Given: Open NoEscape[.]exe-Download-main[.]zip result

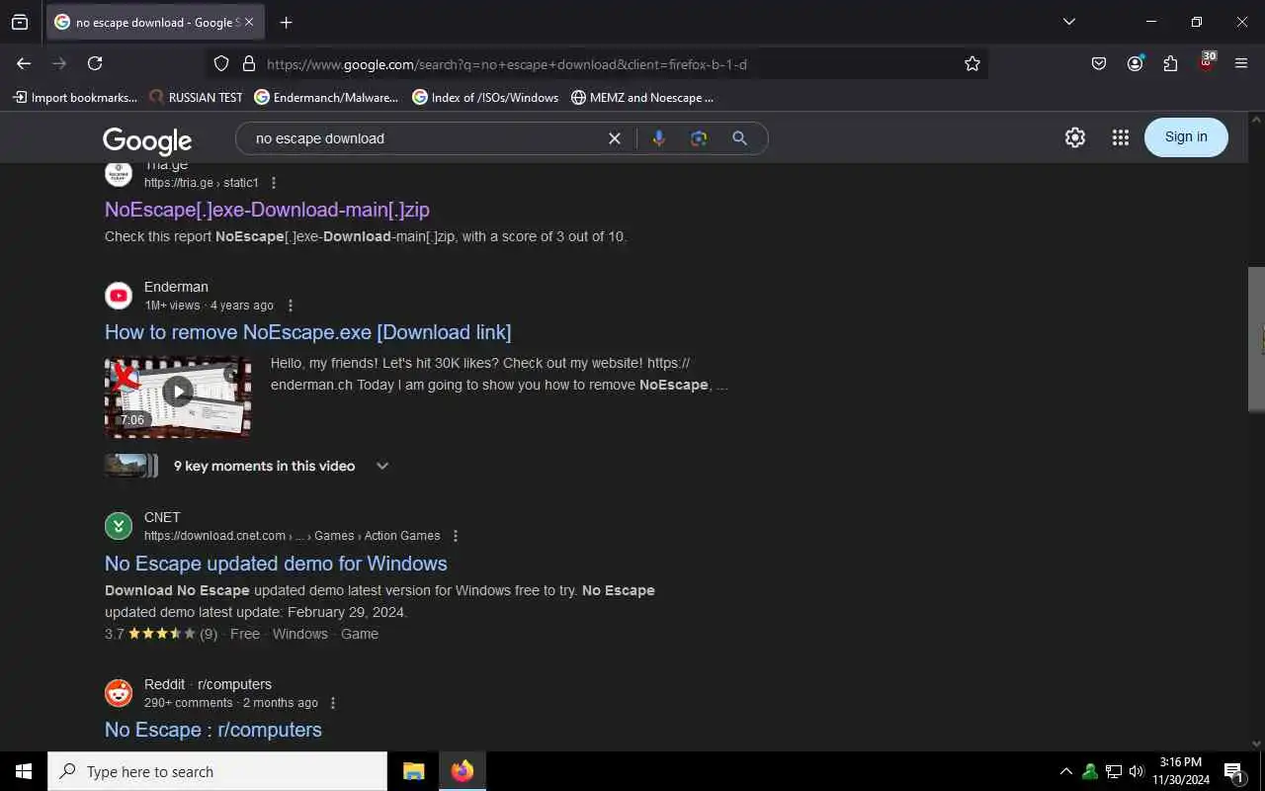Looking at the screenshot, I should (x=267, y=210).
